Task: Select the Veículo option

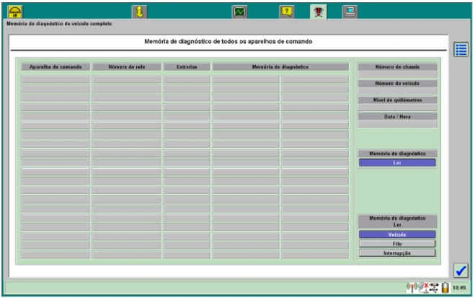Action: tap(397, 235)
